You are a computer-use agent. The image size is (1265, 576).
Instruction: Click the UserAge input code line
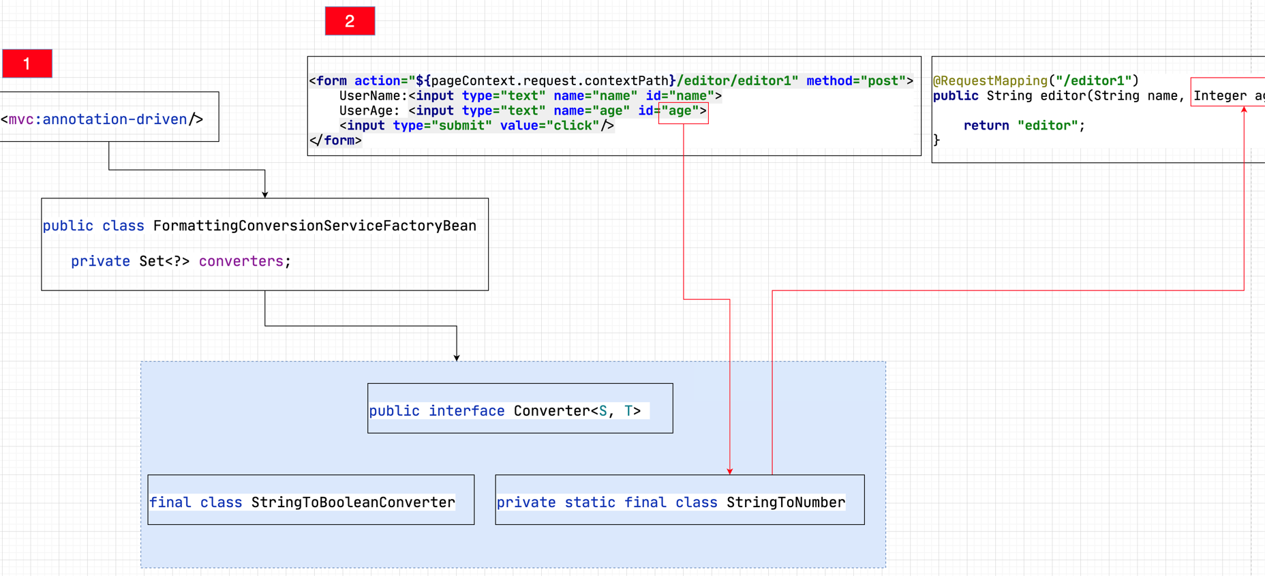[523, 111]
